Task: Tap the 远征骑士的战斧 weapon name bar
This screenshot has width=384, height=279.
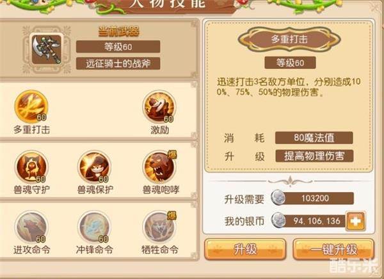Action: [118, 64]
